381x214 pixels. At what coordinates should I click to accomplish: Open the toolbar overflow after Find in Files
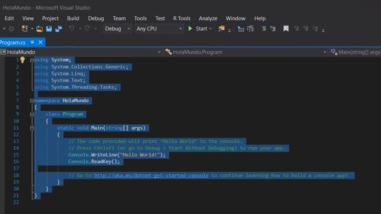(x=229, y=30)
